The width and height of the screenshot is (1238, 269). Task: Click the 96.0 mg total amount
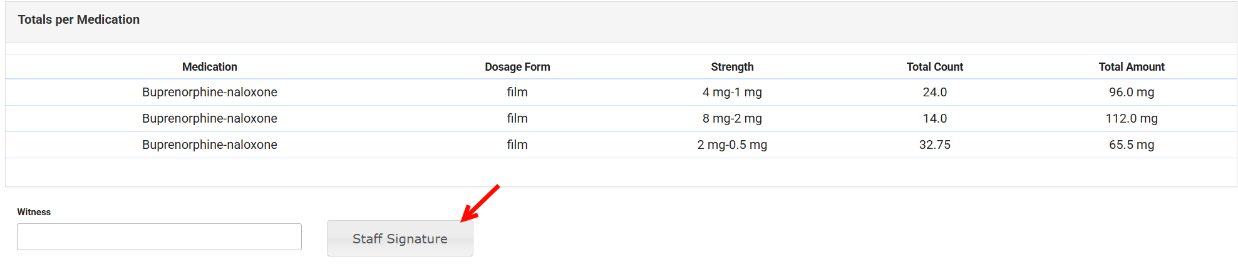(1131, 92)
